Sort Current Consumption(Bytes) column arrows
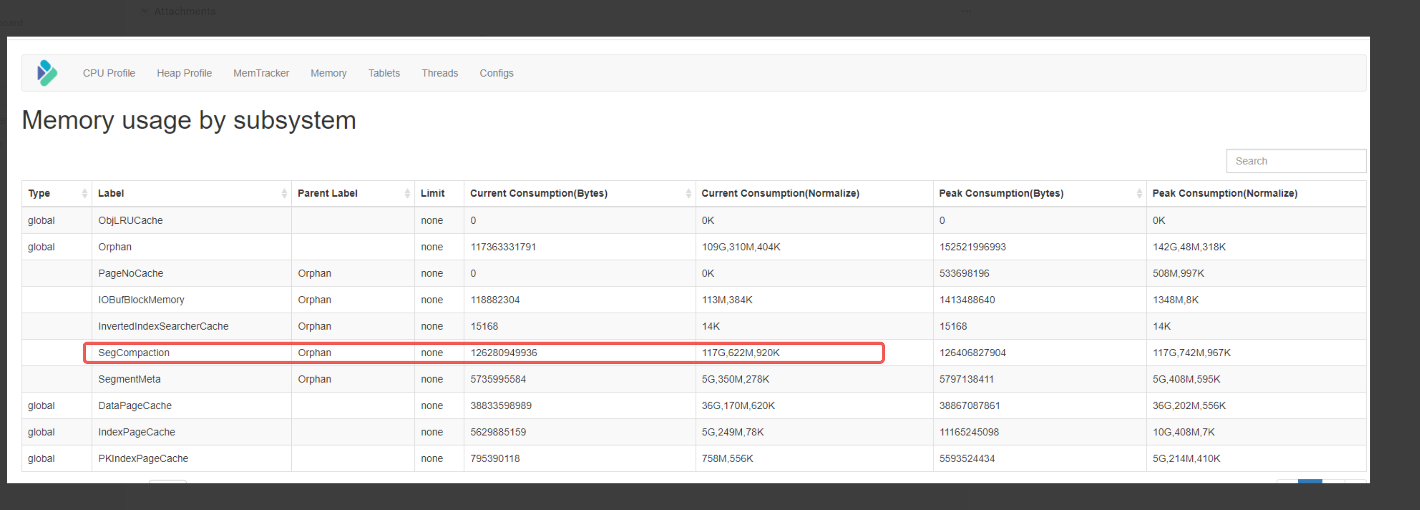The width and height of the screenshot is (1420, 510). coord(688,193)
